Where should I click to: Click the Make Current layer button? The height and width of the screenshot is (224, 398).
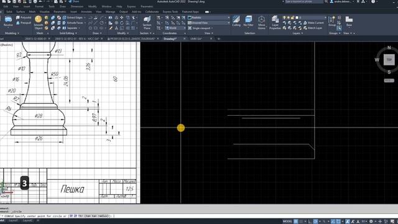click(x=313, y=23)
